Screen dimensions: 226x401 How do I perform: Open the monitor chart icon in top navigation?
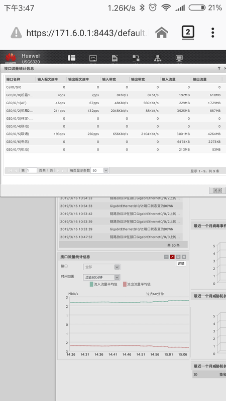click(x=93, y=58)
